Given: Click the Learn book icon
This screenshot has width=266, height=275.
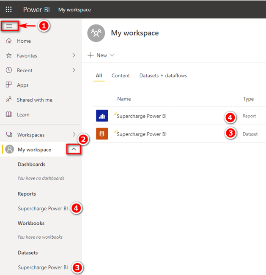Looking at the screenshot, I should point(8,114).
